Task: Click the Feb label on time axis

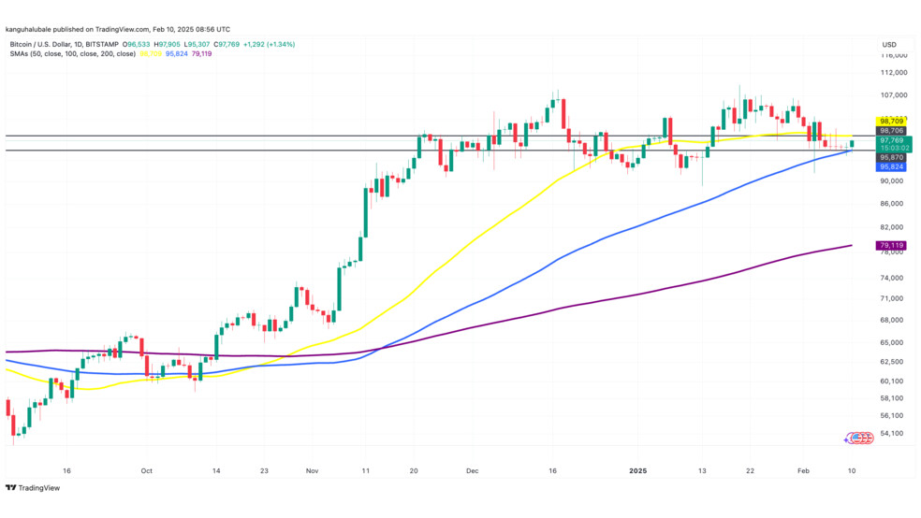Action: [x=803, y=471]
